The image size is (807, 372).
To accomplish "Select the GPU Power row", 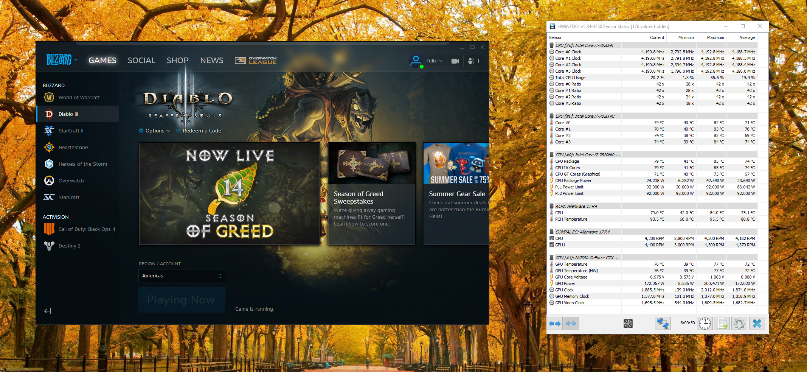I will tap(652, 283).
